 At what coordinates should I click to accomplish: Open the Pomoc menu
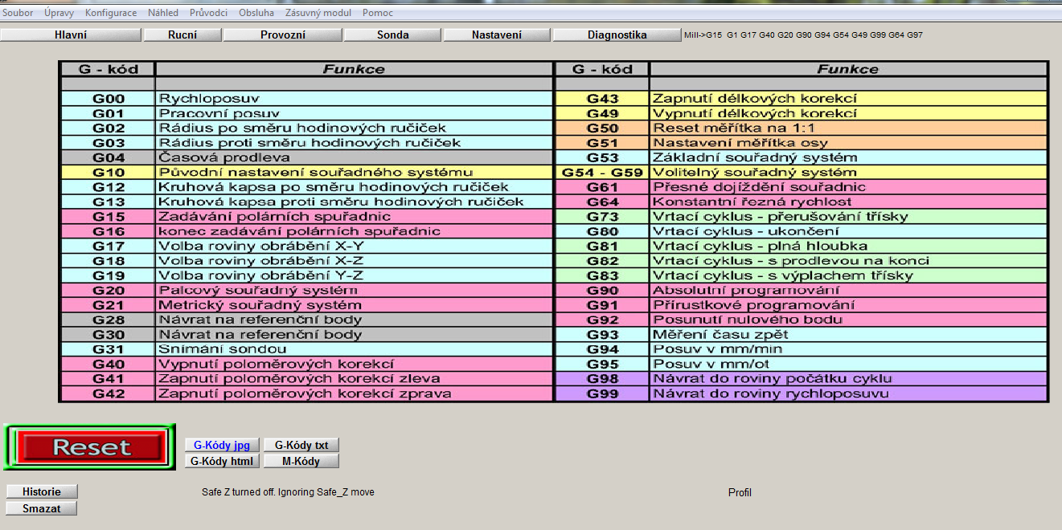coord(378,13)
